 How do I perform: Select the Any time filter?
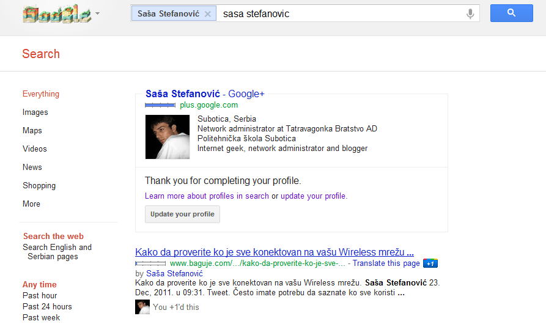coord(39,285)
